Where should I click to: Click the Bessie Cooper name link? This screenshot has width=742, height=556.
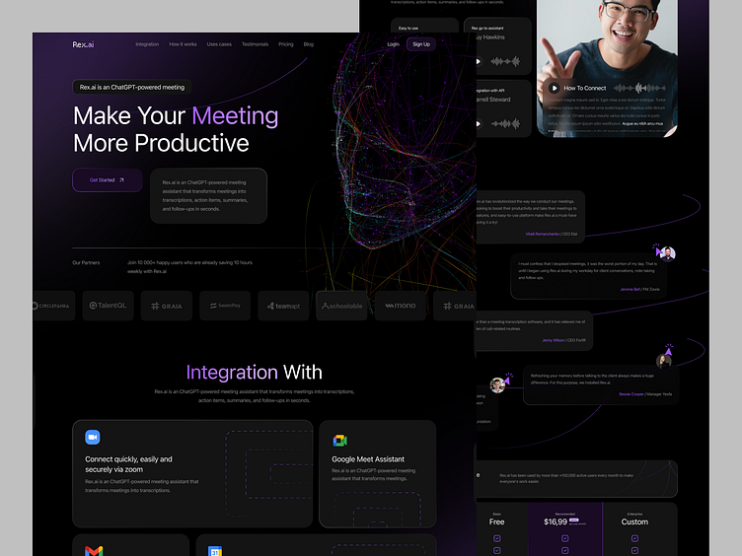click(631, 394)
